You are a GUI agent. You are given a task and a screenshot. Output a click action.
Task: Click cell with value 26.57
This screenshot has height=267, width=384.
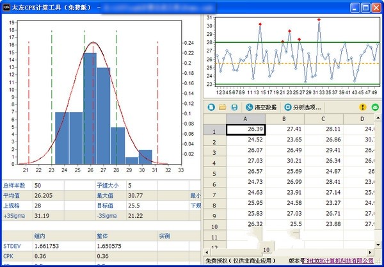pyautogui.click(x=246, y=172)
